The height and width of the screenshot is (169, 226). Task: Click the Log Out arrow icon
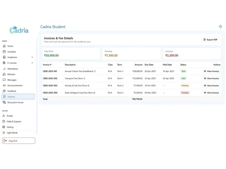[5, 141]
